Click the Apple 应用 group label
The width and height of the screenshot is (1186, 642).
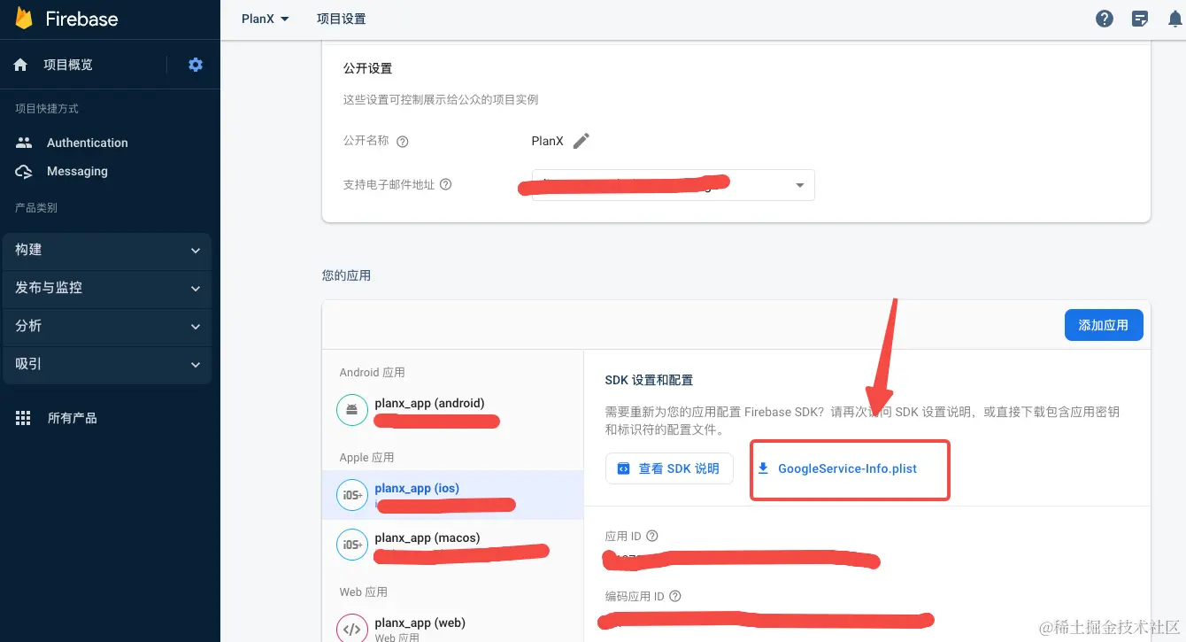366,458
